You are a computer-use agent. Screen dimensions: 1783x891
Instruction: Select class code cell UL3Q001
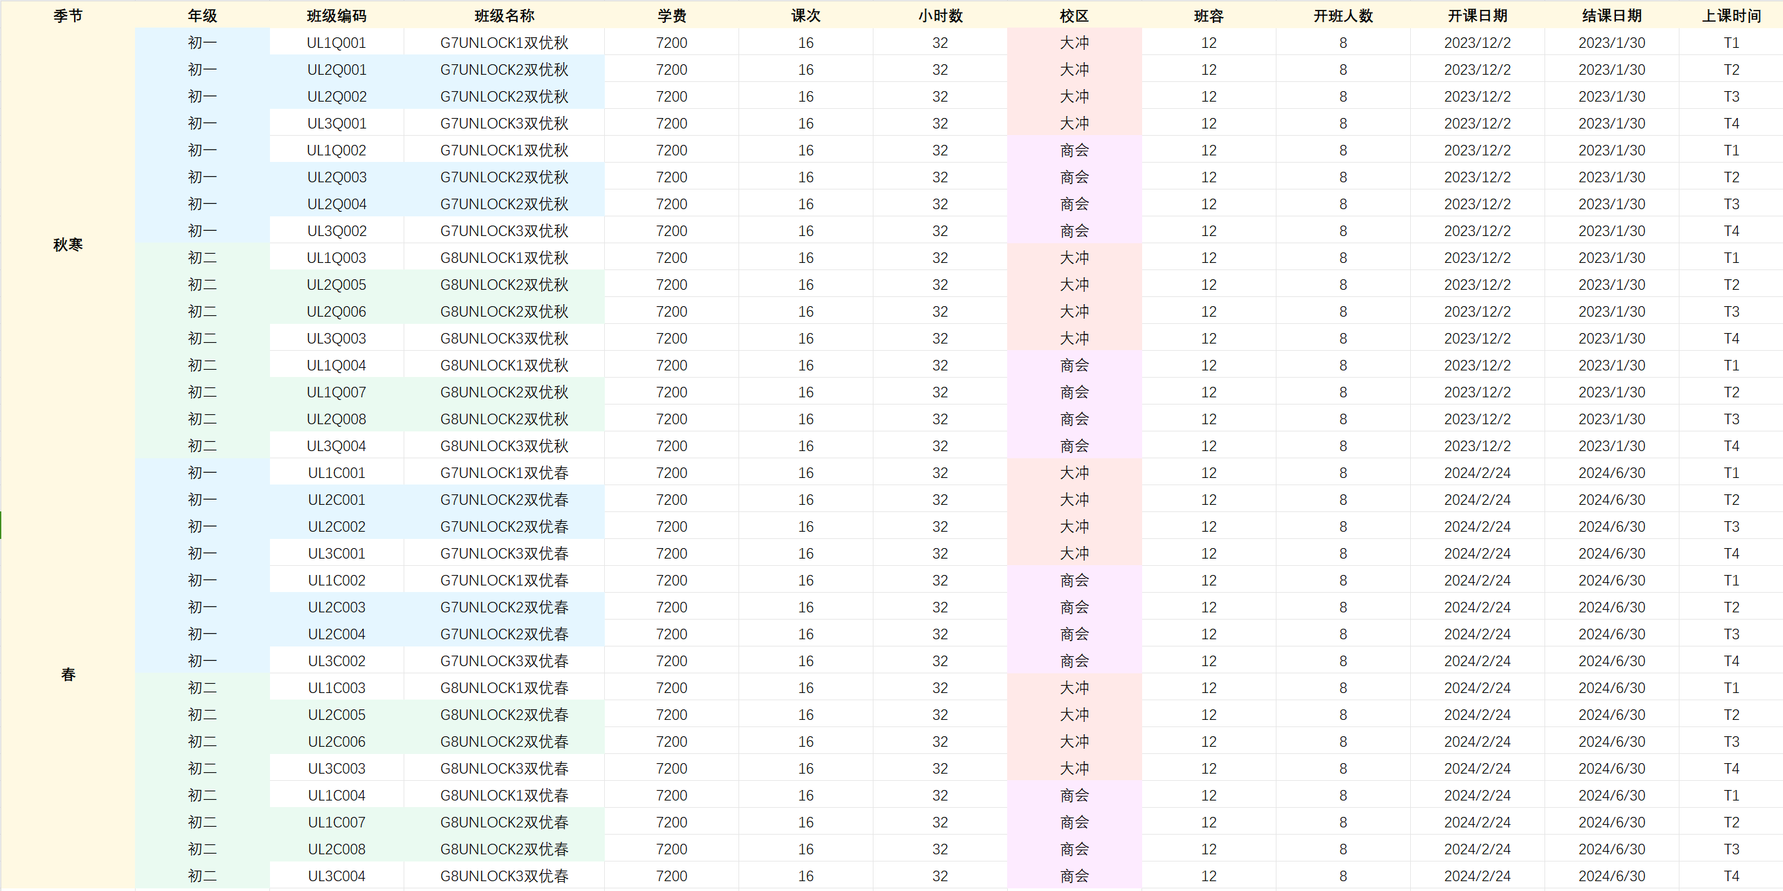[x=336, y=123]
